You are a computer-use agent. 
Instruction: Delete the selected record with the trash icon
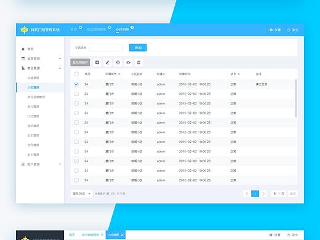point(138,62)
